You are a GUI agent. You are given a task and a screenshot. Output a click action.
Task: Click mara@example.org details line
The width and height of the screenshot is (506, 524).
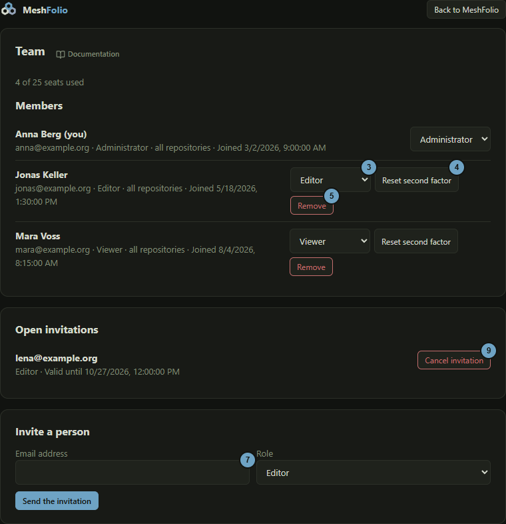click(x=135, y=256)
